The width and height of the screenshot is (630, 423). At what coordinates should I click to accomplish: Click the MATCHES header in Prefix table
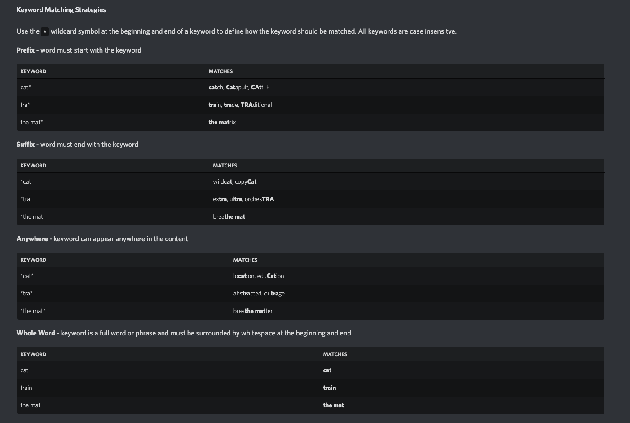[220, 71]
